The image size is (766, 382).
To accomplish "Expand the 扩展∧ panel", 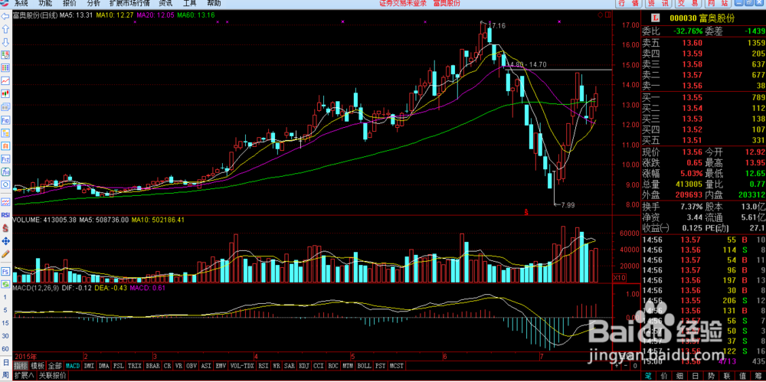I will tap(24, 376).
